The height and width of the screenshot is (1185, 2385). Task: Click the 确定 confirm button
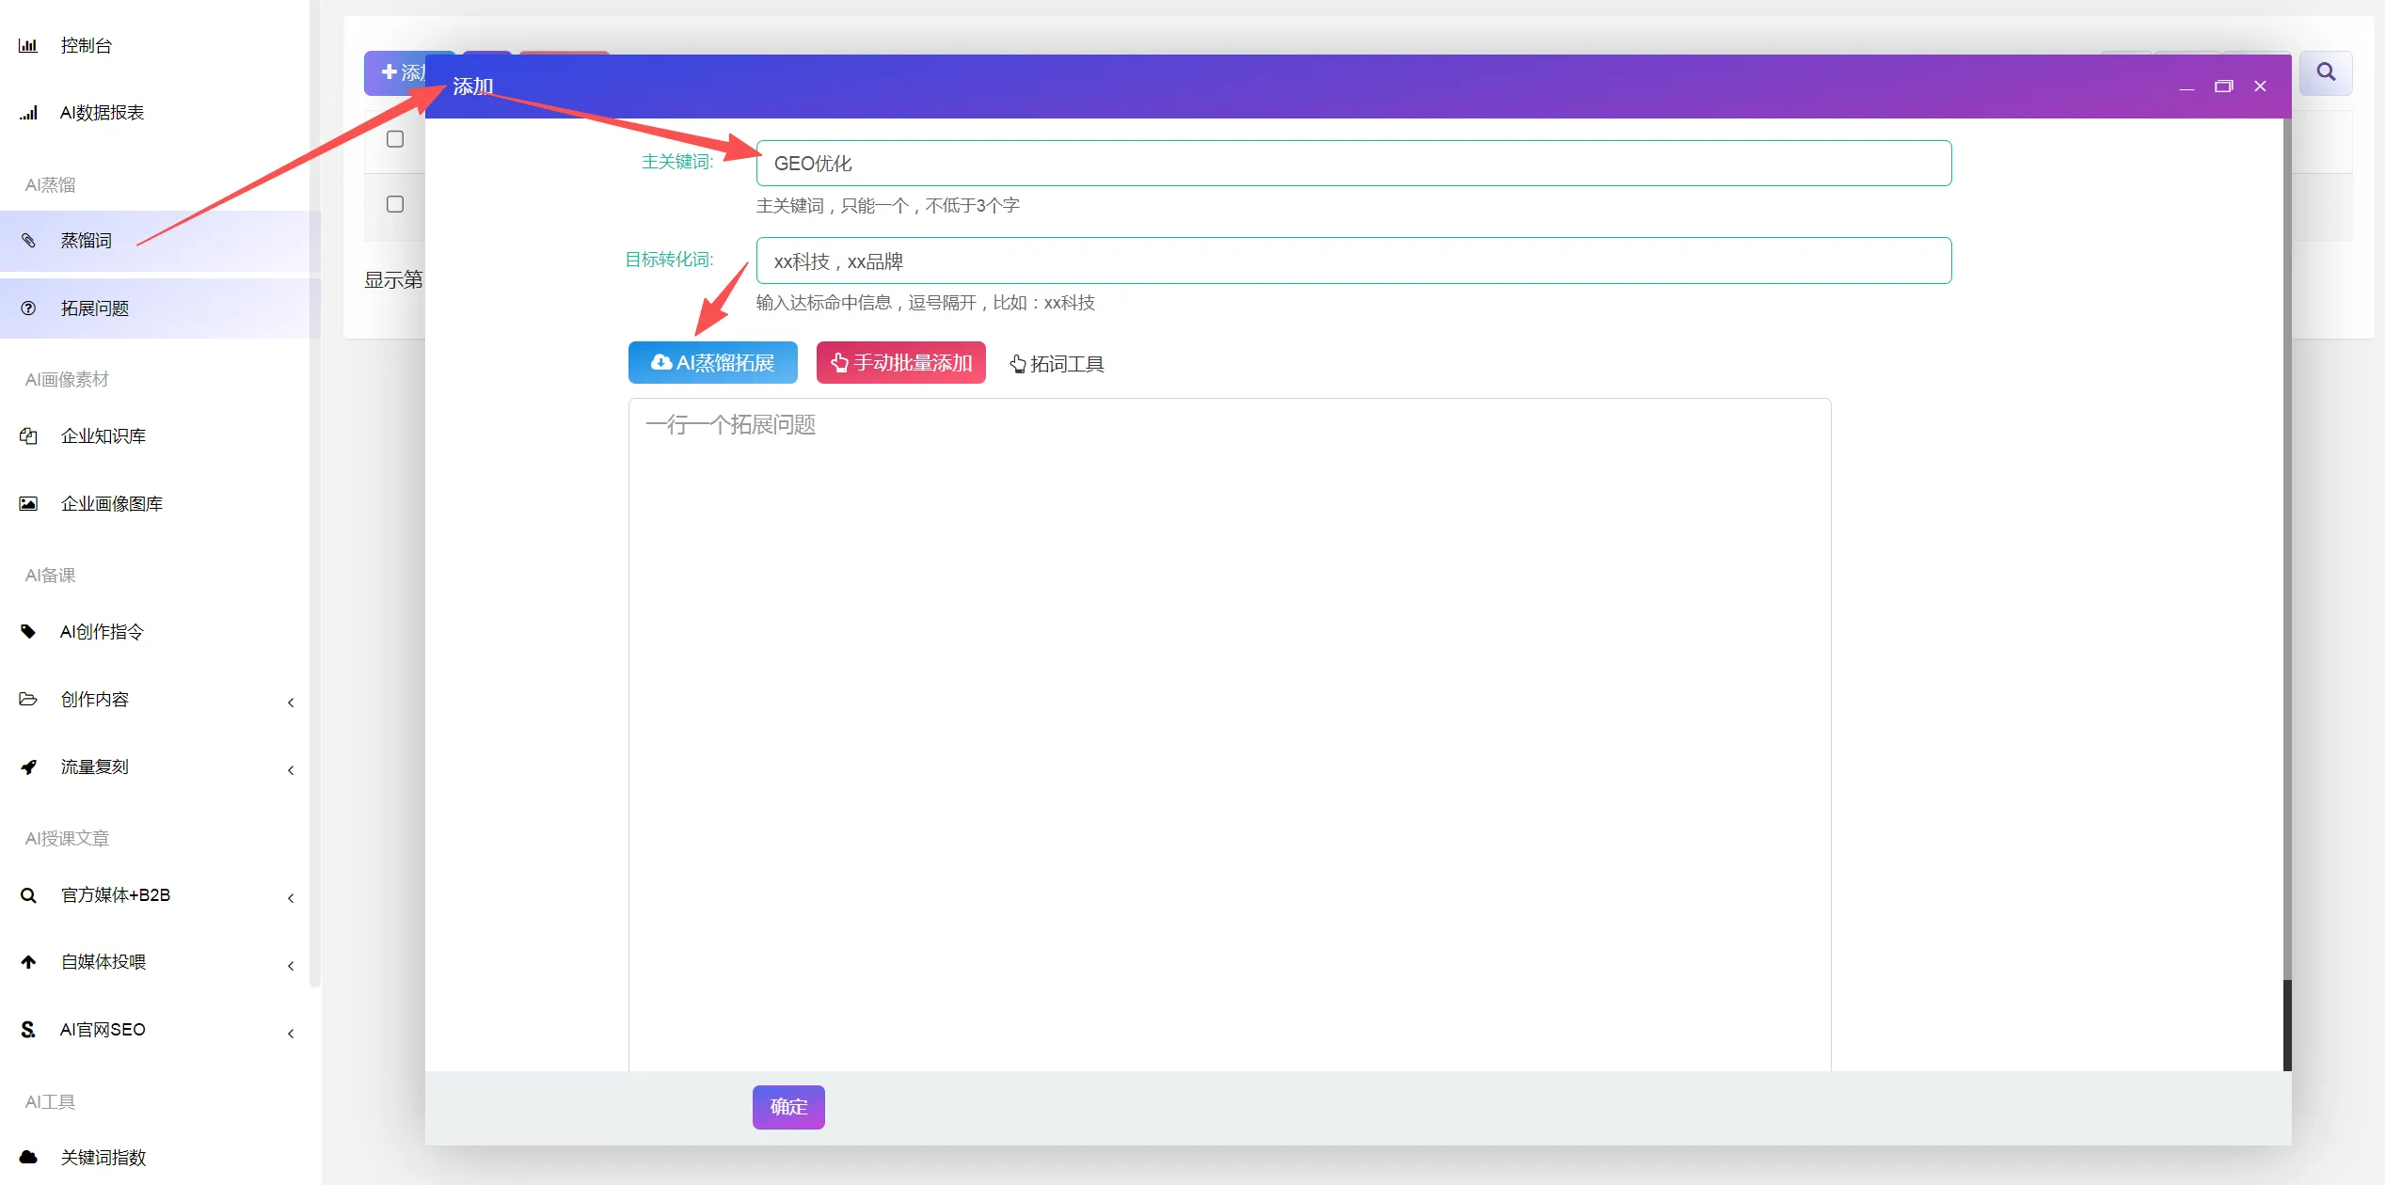788,1107
